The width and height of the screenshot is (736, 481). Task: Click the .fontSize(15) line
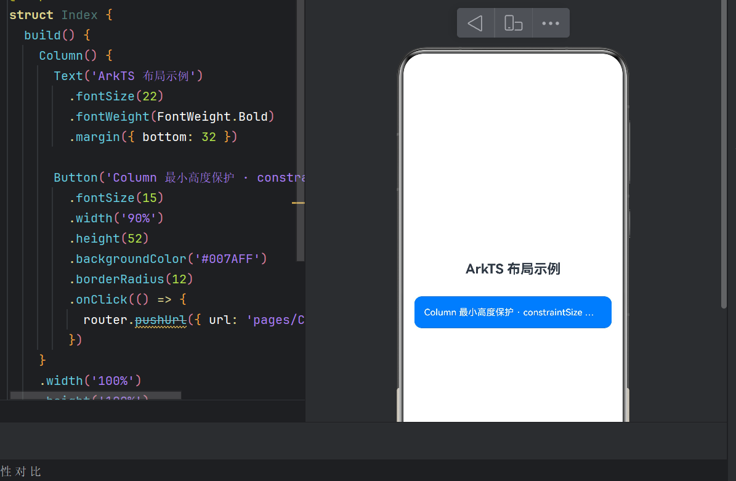click(x=116, y=198)
